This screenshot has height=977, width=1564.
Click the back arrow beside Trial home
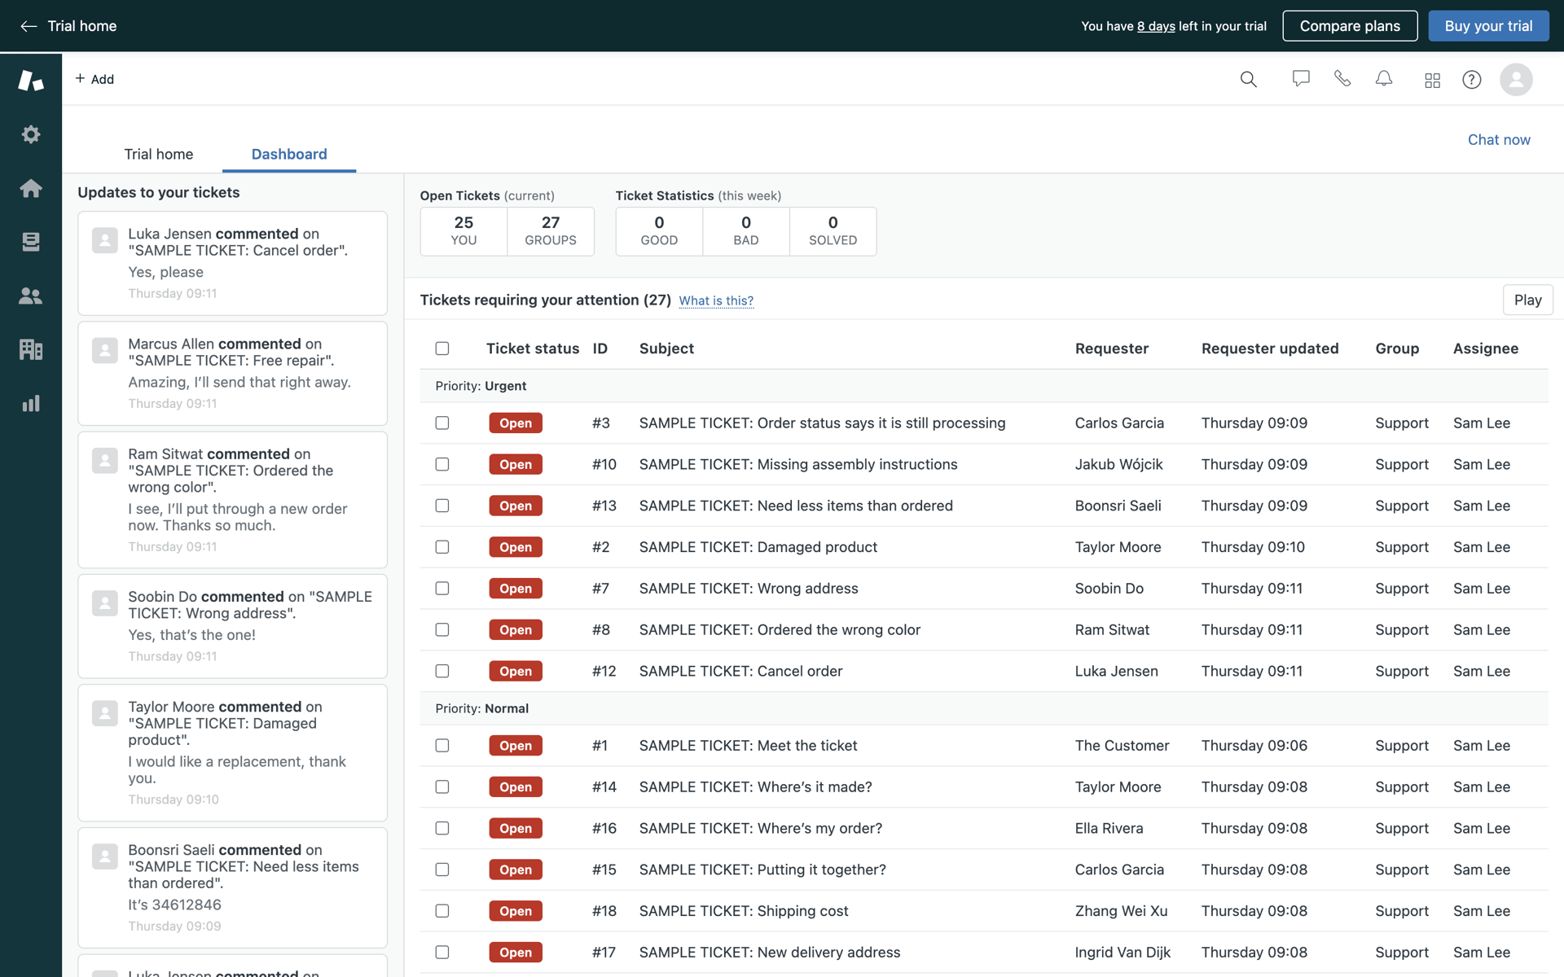(x=29, y=26)
